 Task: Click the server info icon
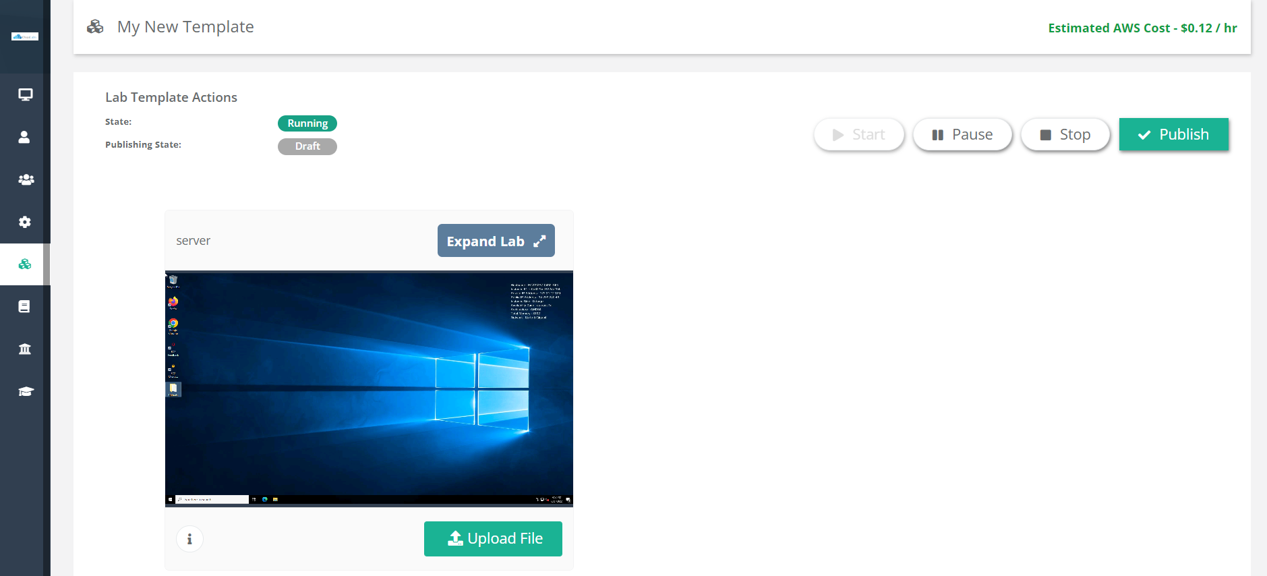coord(189,539)
